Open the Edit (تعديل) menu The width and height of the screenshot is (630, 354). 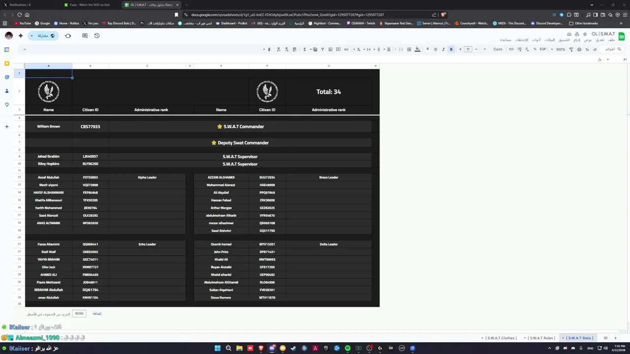pos(600,40)
